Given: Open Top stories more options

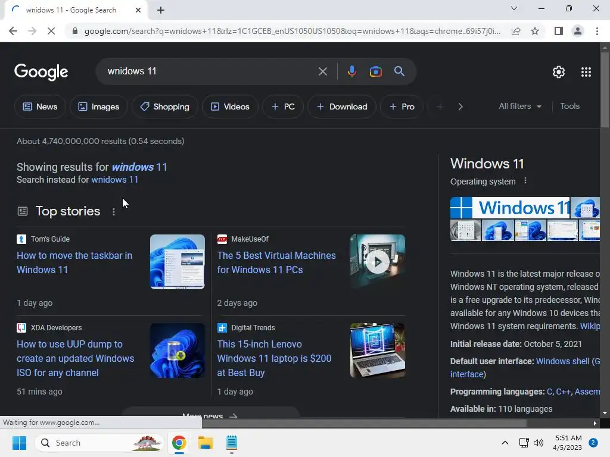Looking at the screenshot, I should pos(114,212).
